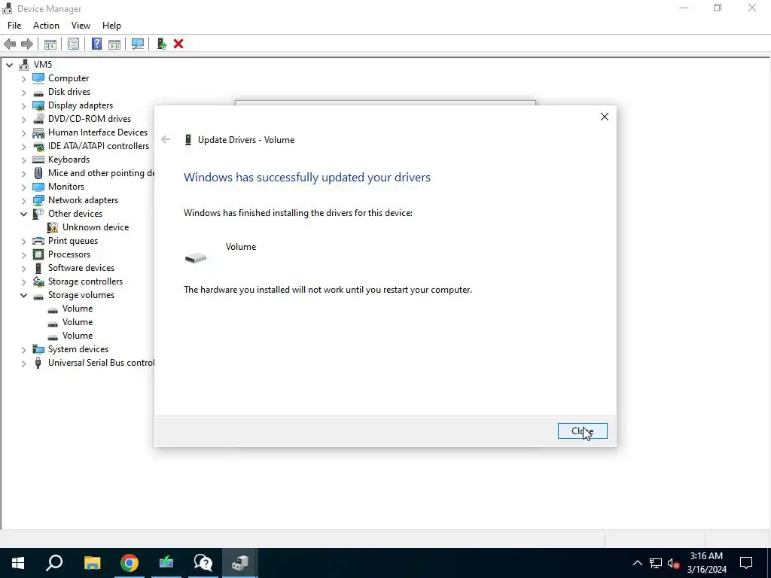Click the Volume drive icon in dialog
This screenshot has height=578, width=771.
click(196, 257)
